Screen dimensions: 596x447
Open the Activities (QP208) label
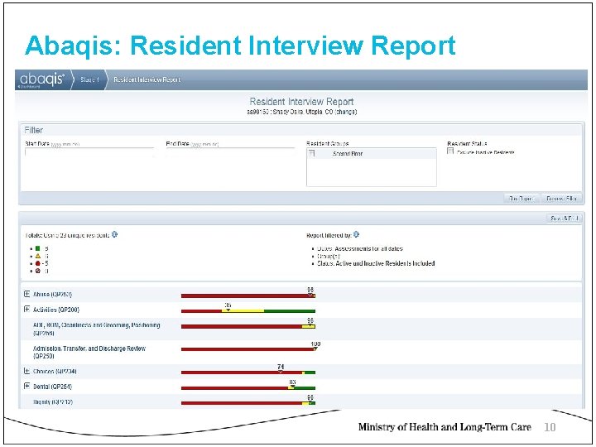[x=56, y=310]
